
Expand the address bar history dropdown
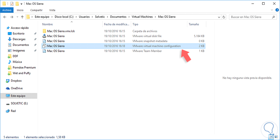219,17
